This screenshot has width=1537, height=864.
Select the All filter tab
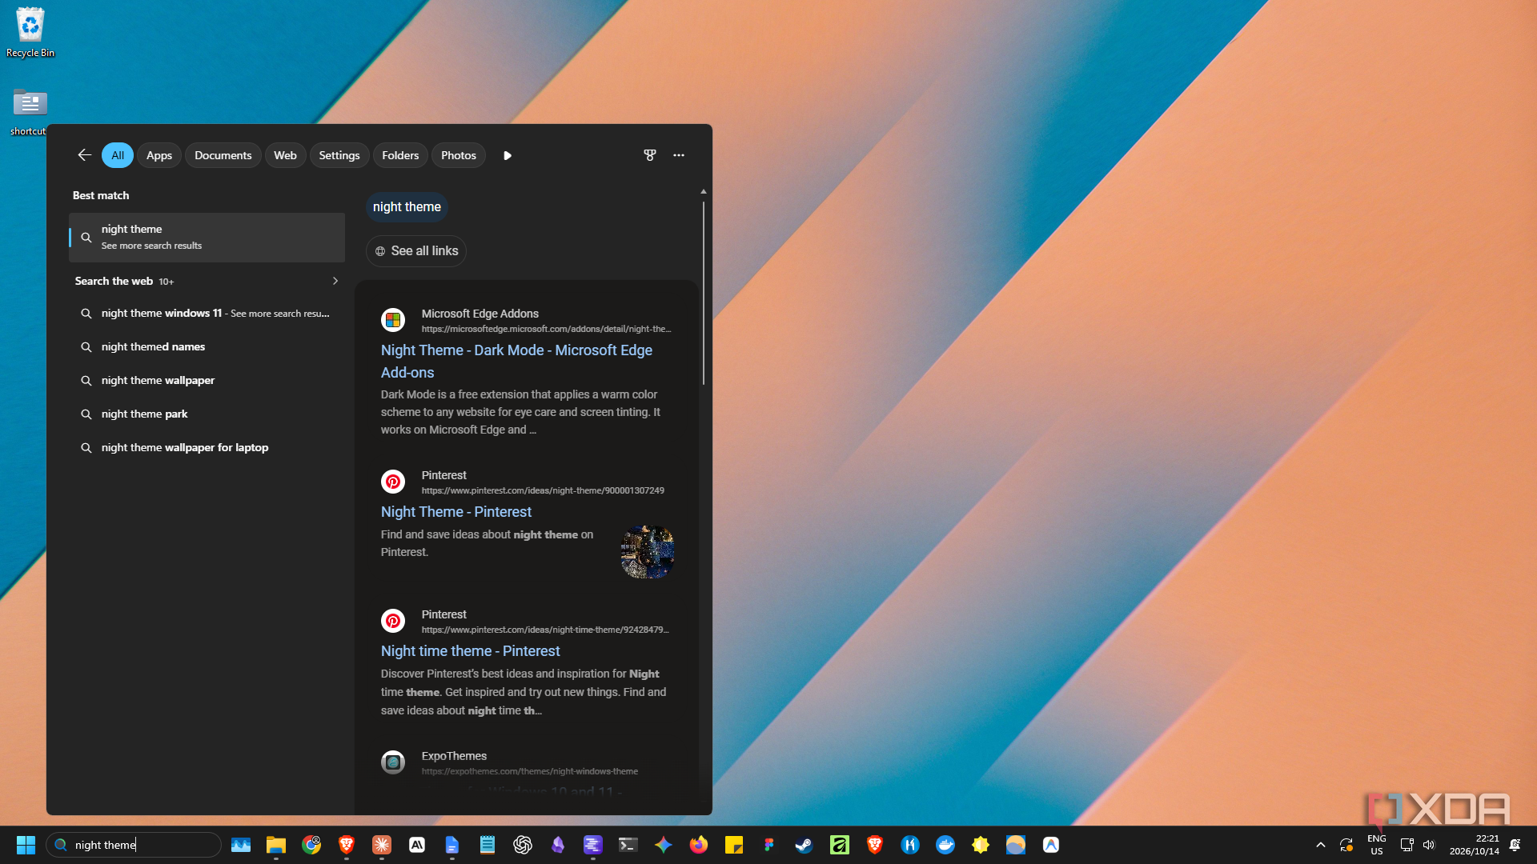click(118, 155)
